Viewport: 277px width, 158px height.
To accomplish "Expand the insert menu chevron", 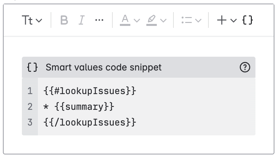I will pyautogui.click(x=233, y=21).
